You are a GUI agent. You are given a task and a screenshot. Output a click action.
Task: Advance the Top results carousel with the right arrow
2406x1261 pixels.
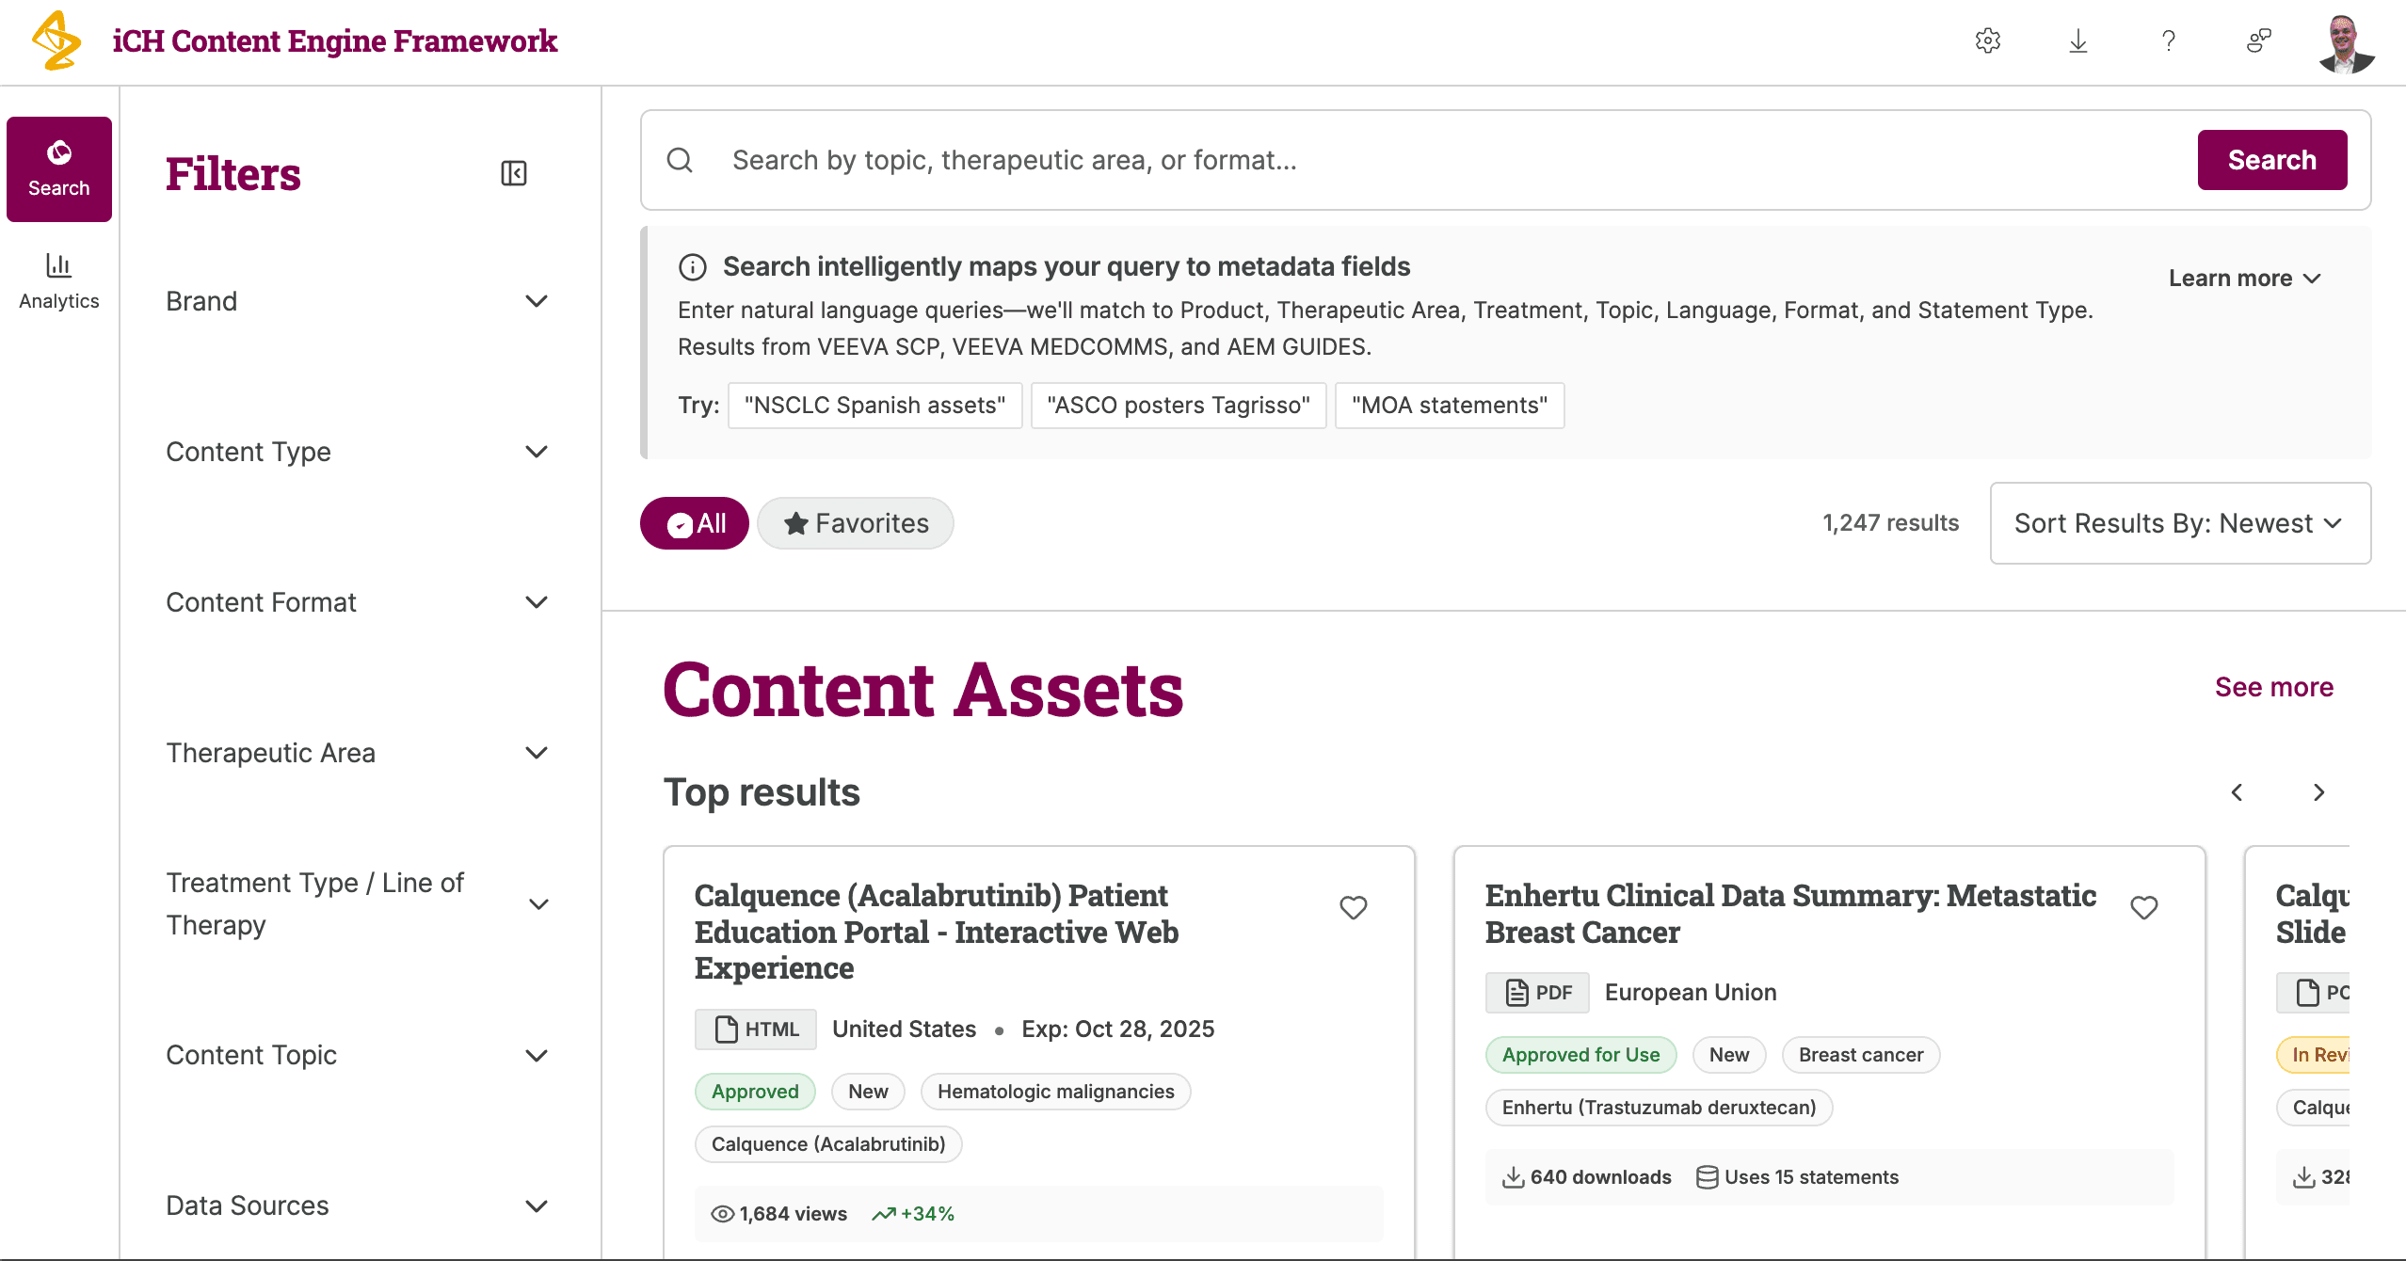[2318, 792]
